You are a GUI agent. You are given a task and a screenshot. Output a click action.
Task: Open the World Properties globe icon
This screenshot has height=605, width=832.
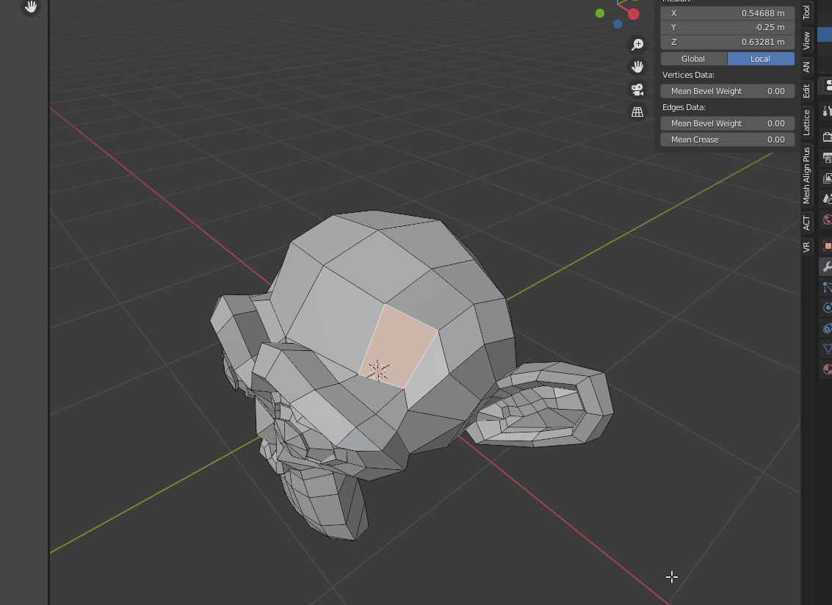coord(825,220)
